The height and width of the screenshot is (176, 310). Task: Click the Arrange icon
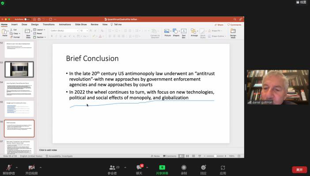pyautogui.click(x=194, y=33)
